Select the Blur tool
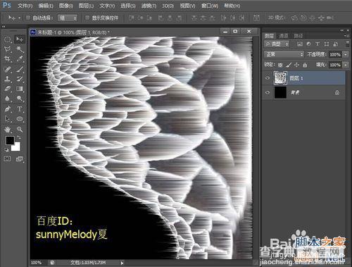The width and height of the screenshot is (352, 267). pos(8,99)
